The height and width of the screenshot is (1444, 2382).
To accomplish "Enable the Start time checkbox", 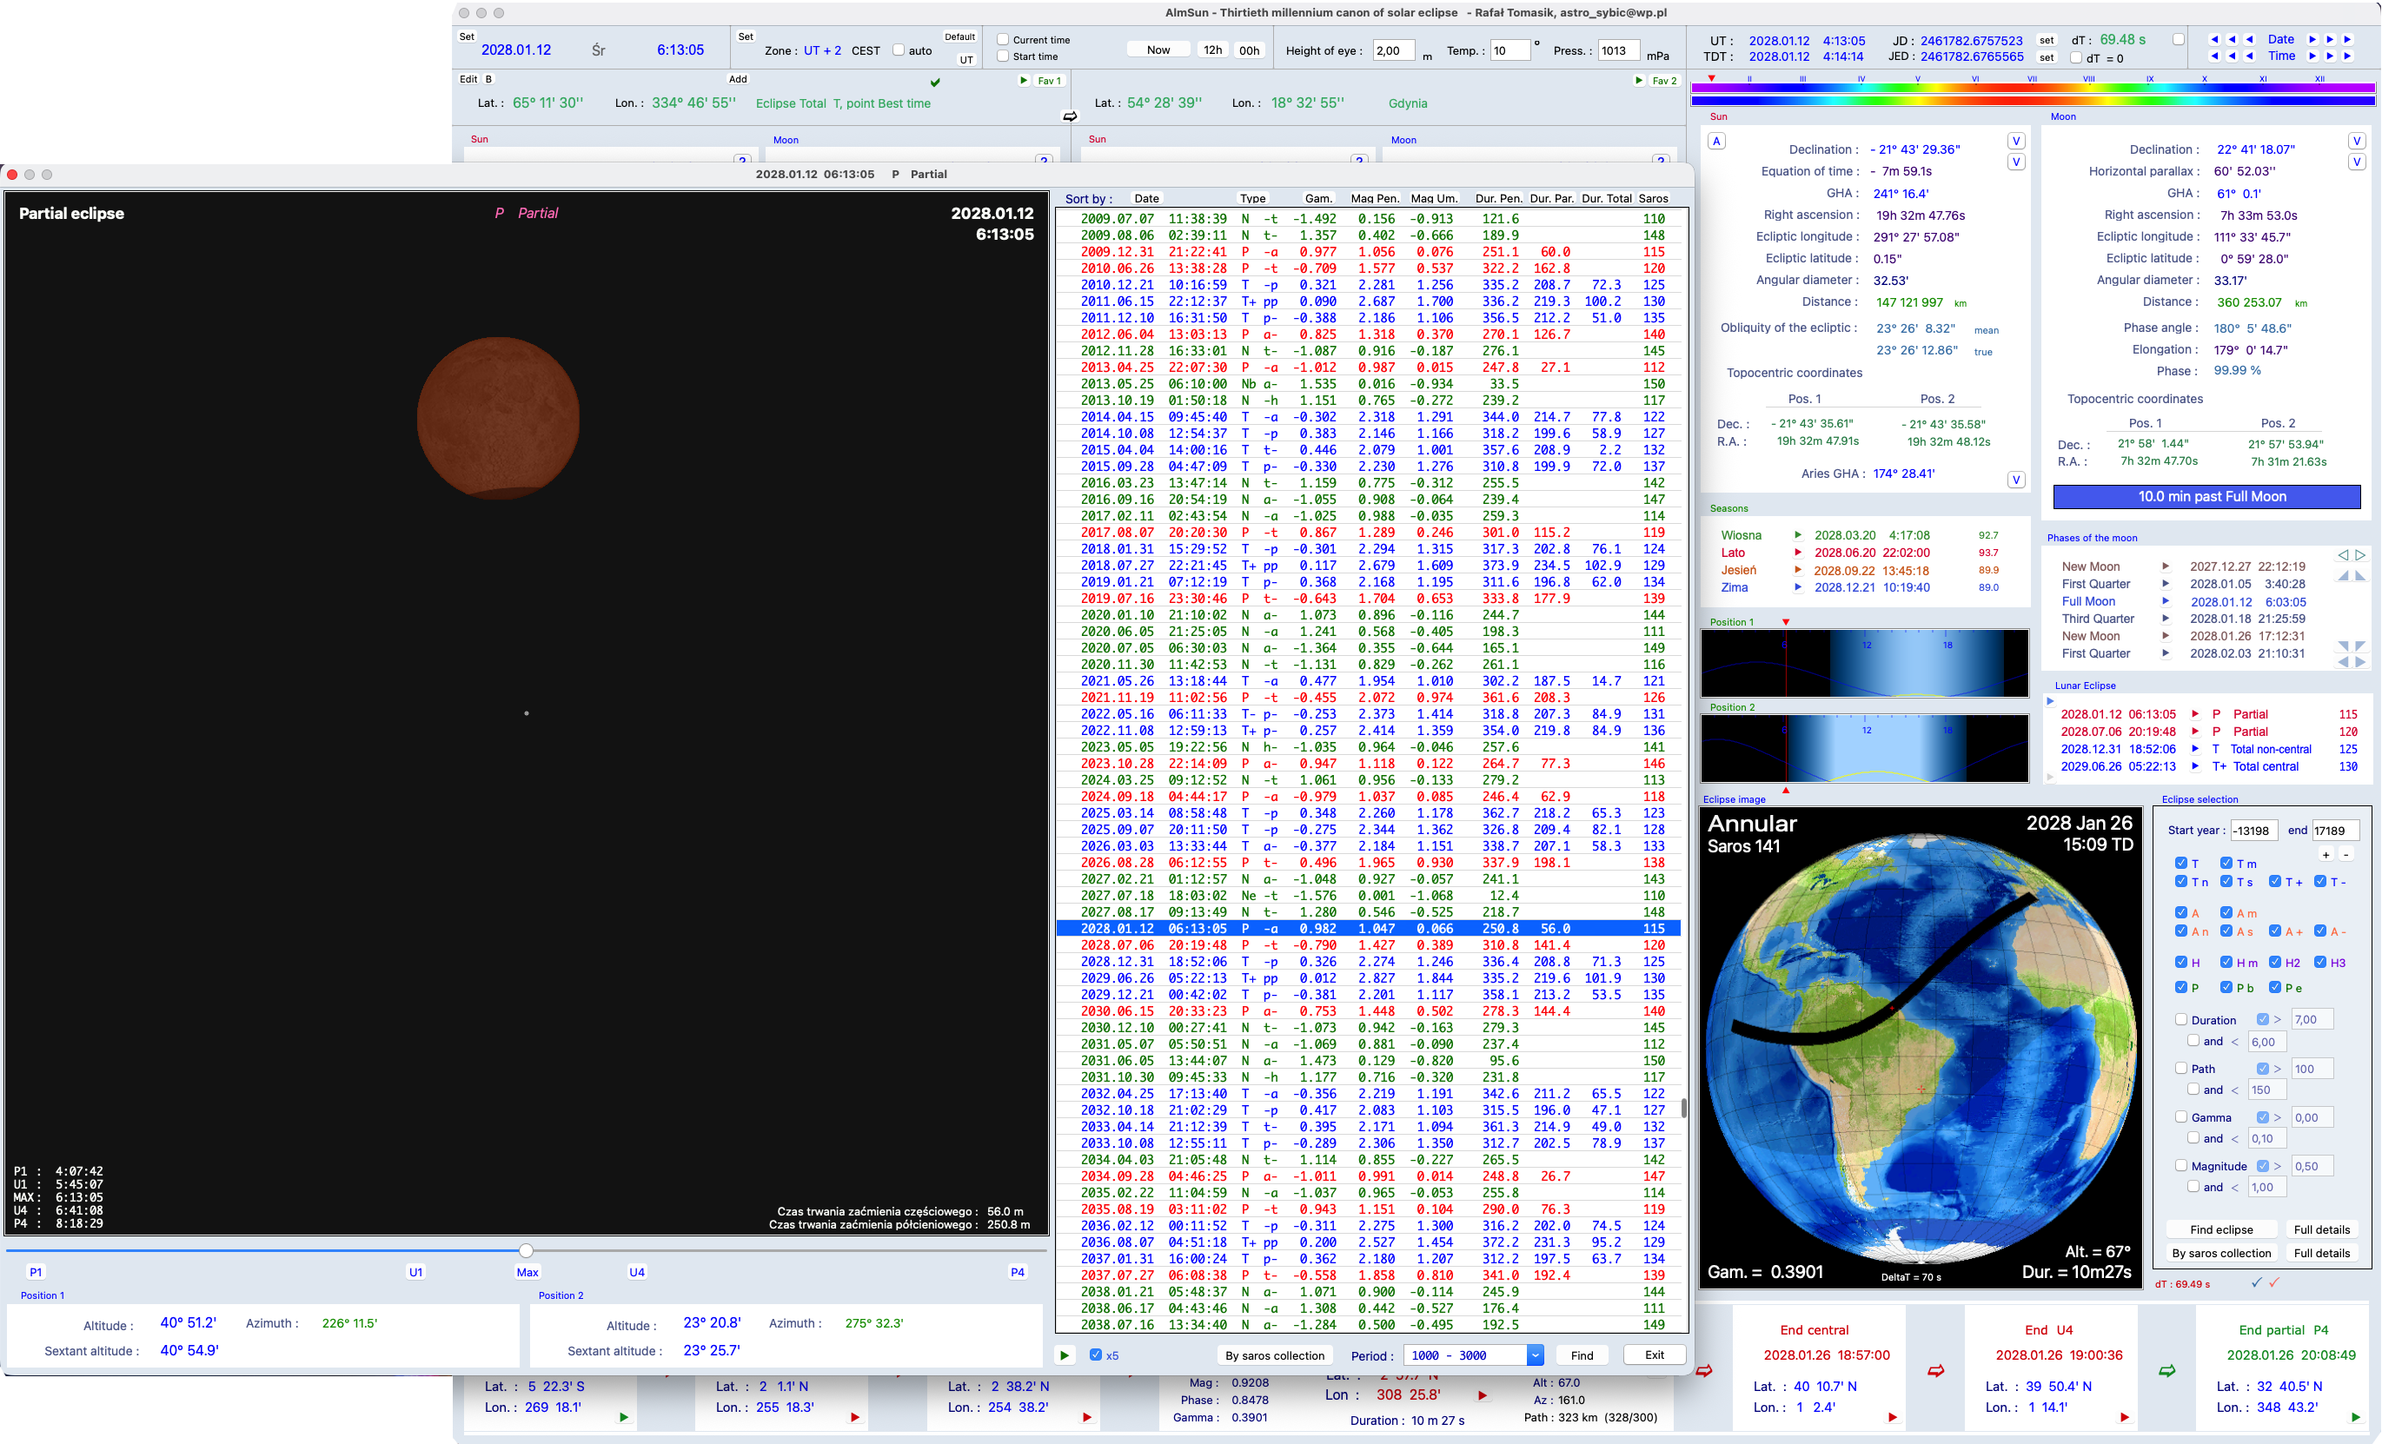I will pos(1004,56).
